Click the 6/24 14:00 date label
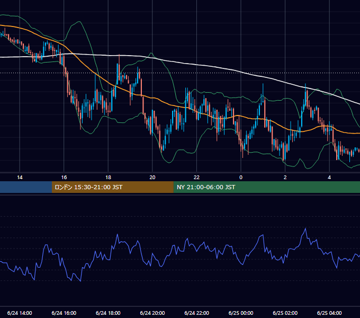 point(20,313)
